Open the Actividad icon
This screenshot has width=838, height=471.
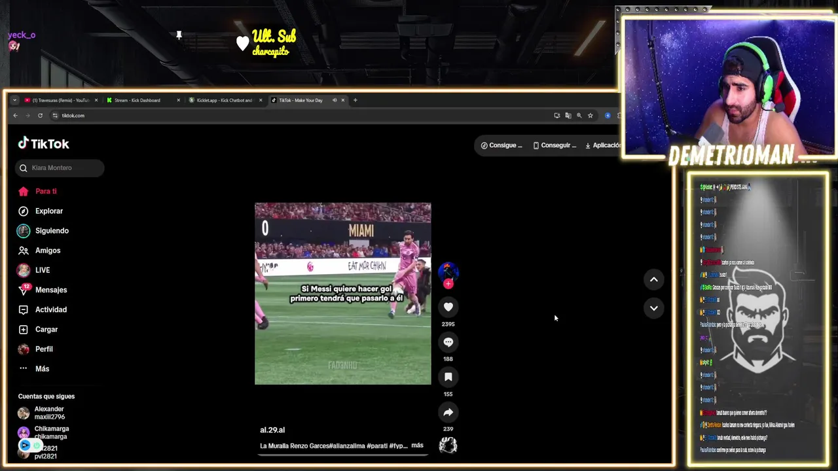coord(24,309)
